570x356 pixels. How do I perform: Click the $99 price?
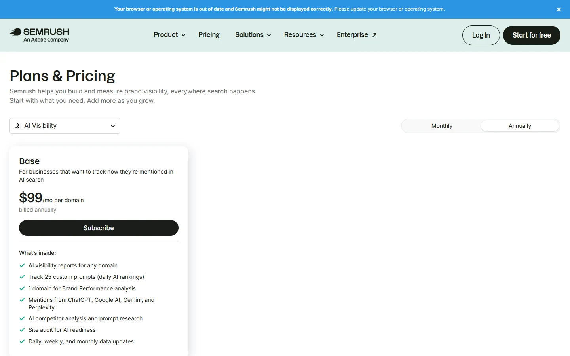click(x=30, y=197)
